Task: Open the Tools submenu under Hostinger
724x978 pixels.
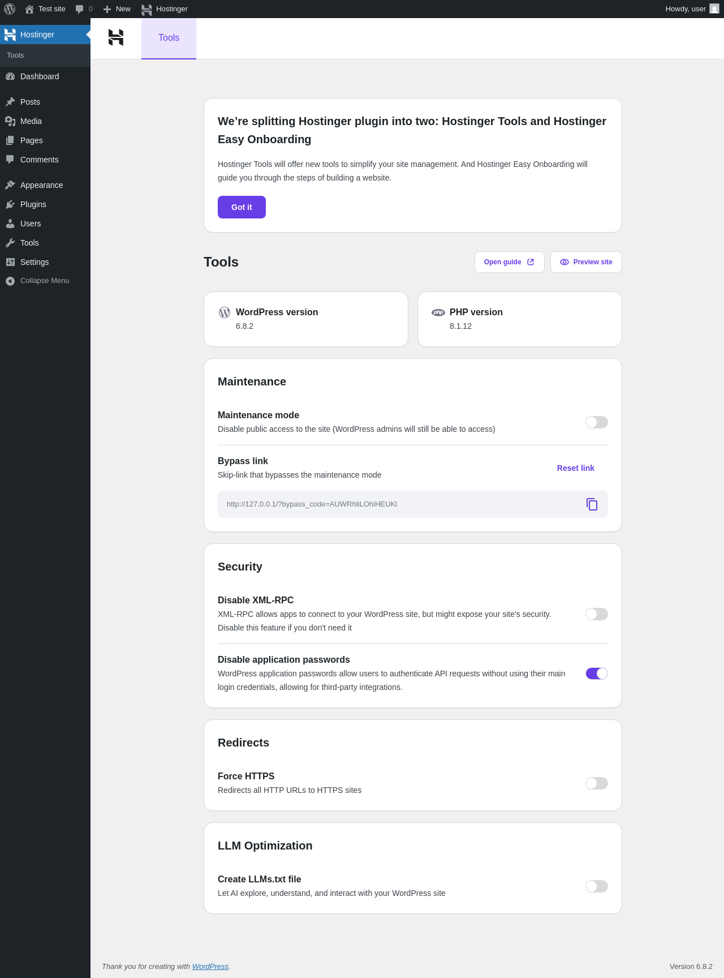Action: 45,55
